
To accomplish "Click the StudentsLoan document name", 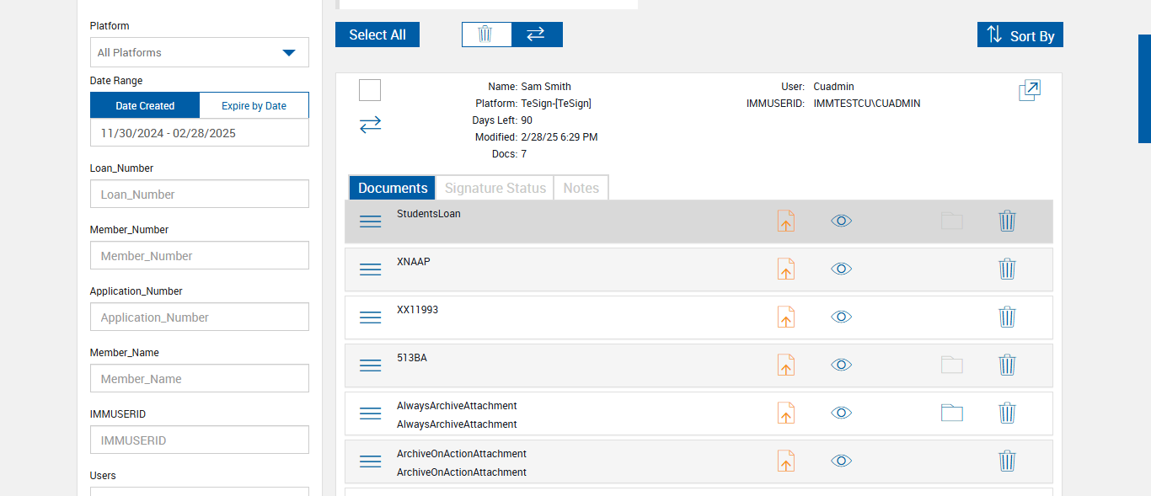I will [x=429, y=214].
